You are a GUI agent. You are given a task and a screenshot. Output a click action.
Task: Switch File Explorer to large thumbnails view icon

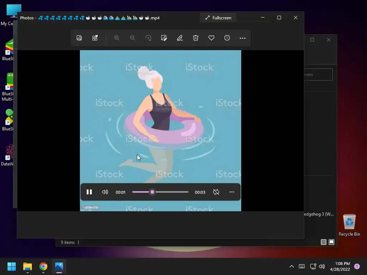(332, 242)
